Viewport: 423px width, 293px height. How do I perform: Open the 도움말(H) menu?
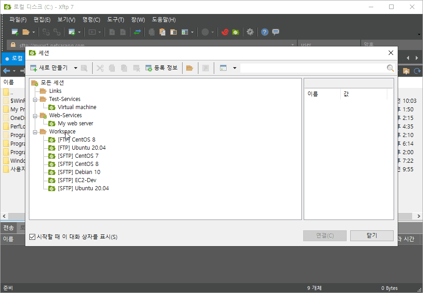click(x=164, y=20)
